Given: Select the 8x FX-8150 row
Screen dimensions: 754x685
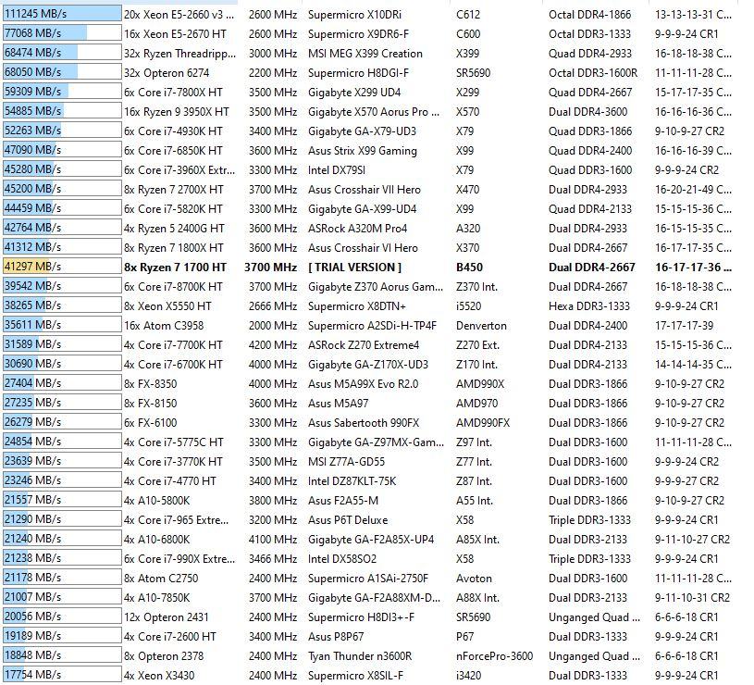Looking at the screenshot, I should point(367,403).
